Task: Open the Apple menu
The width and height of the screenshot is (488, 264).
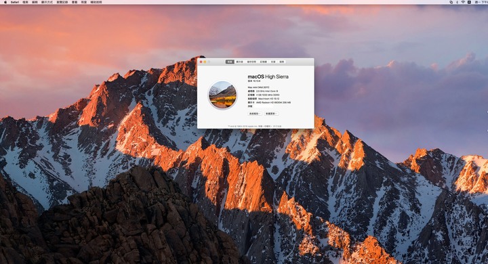Action: click(5, 2)
